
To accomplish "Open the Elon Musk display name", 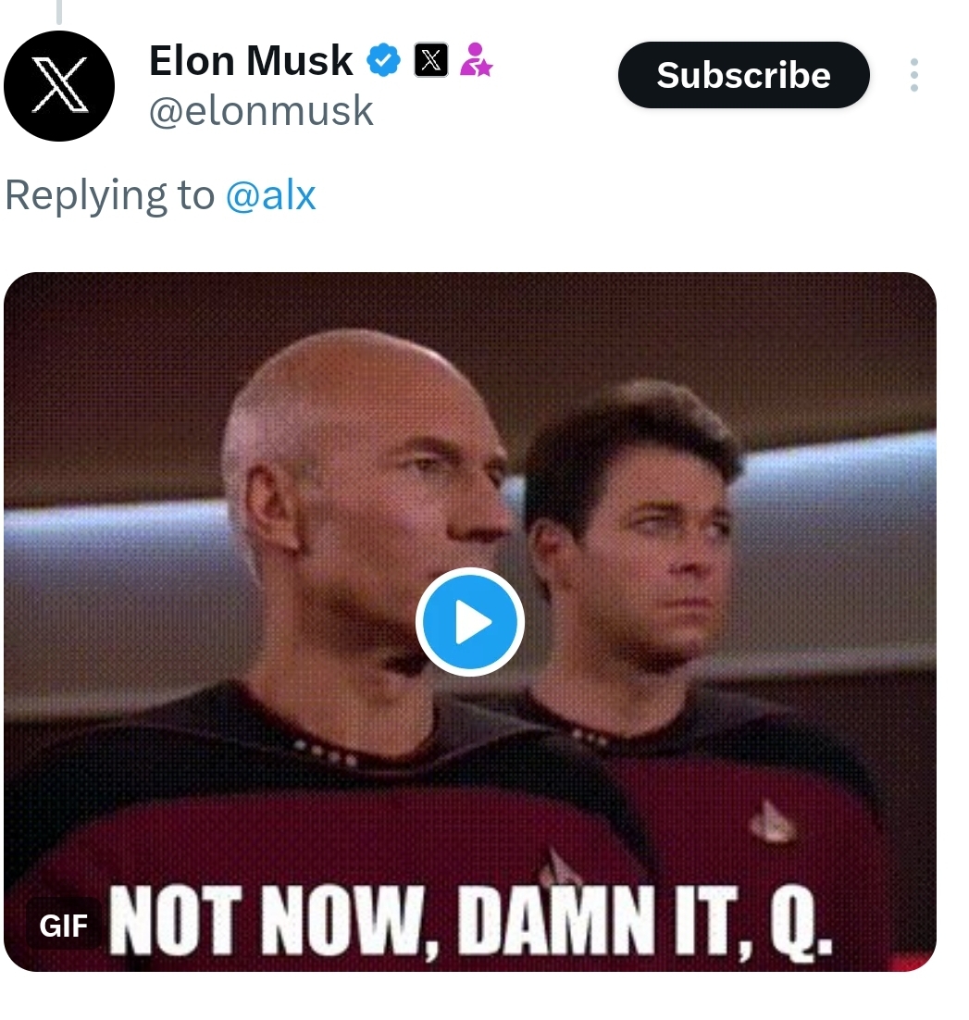I will 251,60.
